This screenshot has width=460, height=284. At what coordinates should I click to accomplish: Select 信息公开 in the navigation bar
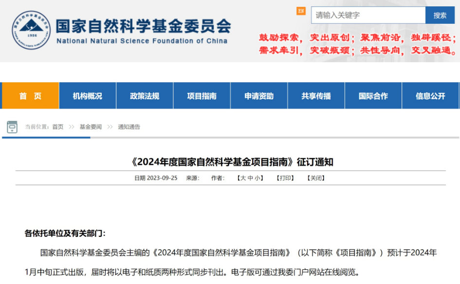[430, 96]
